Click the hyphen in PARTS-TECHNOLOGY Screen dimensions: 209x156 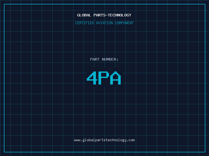pos(107,15)
